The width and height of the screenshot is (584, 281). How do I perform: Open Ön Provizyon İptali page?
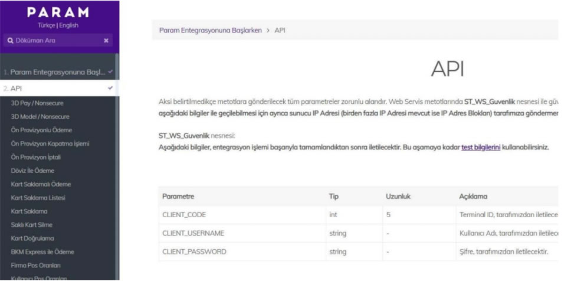click(x=36, y=157)
